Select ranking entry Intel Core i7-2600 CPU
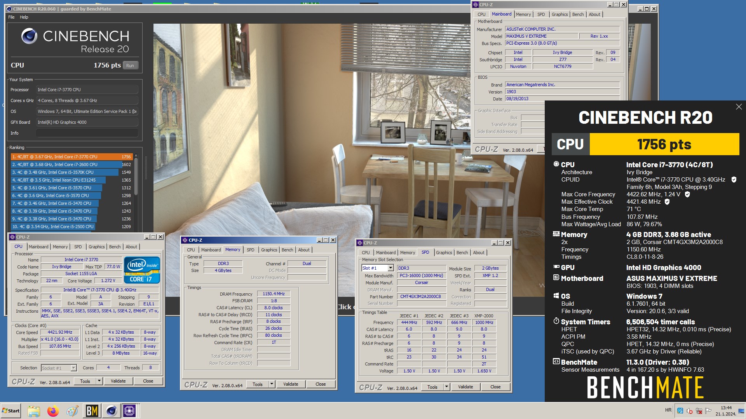The width and height of the screenshot is (746, 419). [71, 164]
